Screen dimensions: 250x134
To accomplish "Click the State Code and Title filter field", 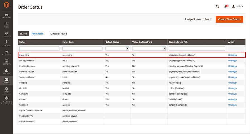I will pos(197,48).
